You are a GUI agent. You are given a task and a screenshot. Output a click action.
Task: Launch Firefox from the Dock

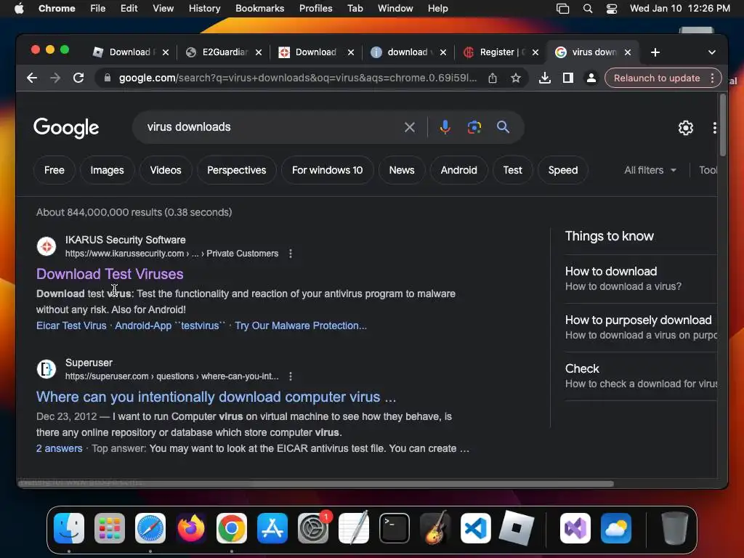coord(191,528)
